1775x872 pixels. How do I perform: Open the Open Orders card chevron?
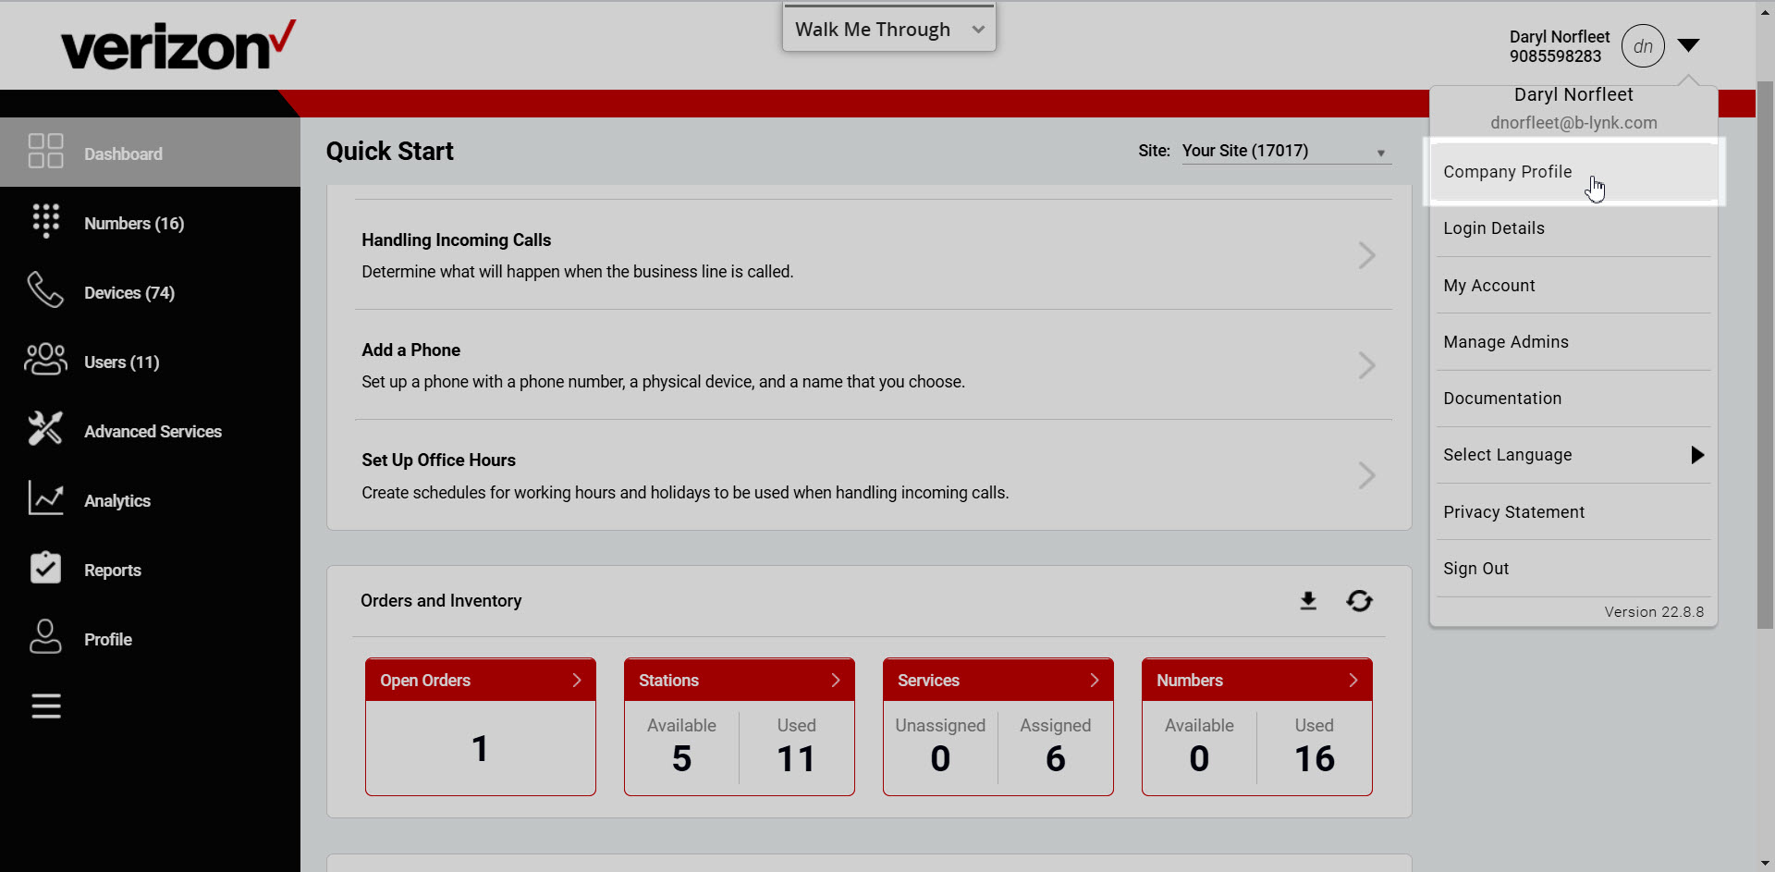577,681
